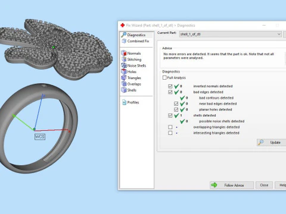The image size is (286, 214).
Task: Select the Shells fix icon
Action: pos(124,90)
